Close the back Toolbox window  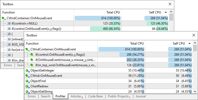point(170,4)
